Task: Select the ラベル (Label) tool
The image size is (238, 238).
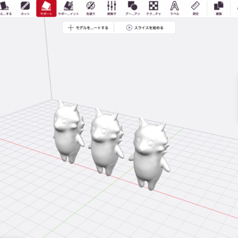Action: pos(175,8)
